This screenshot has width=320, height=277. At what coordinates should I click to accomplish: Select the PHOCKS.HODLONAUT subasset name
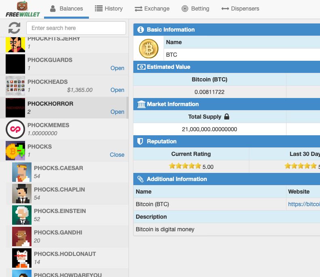65,254
